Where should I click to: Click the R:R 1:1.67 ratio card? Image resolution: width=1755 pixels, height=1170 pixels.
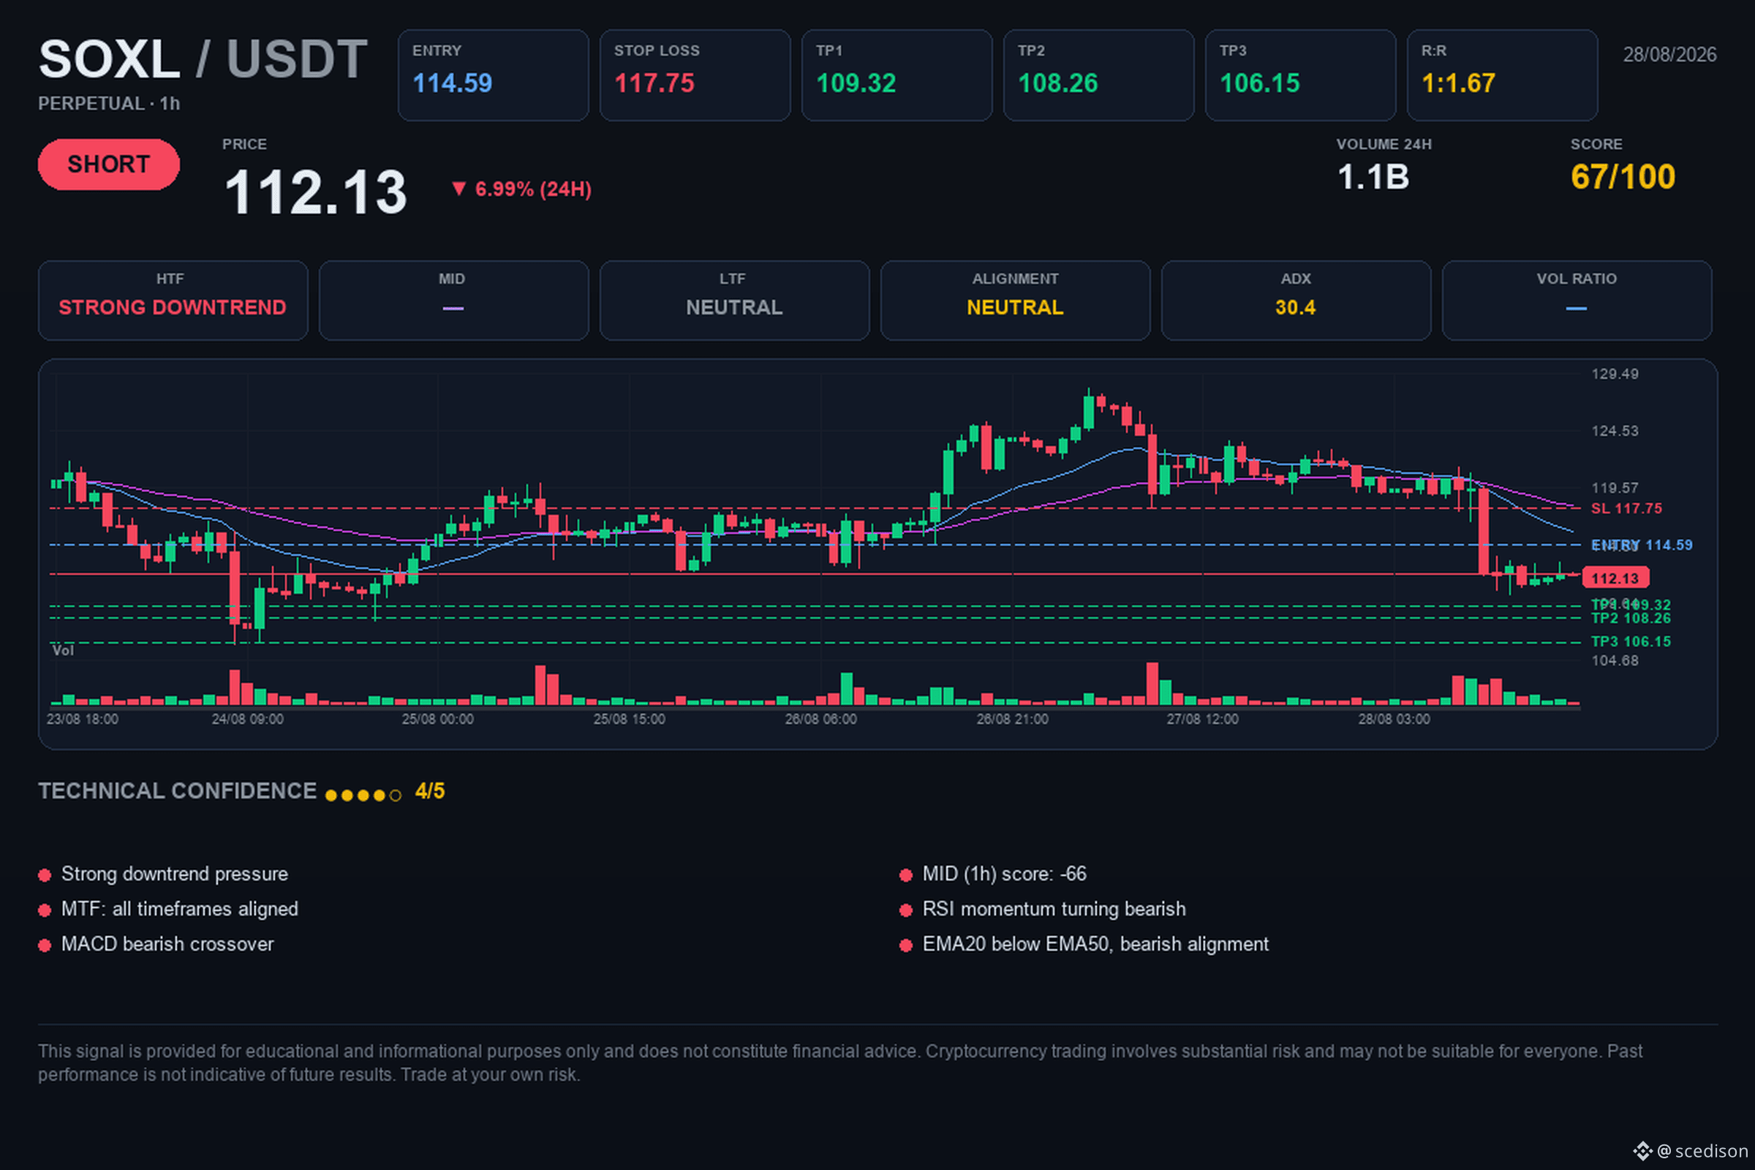[x=1502, y=75]
